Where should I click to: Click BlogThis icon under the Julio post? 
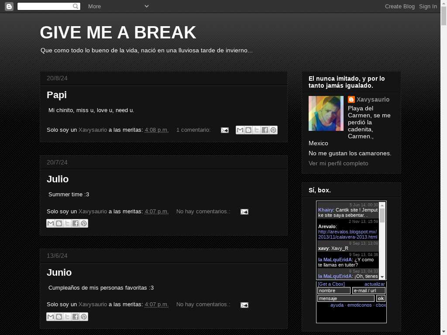[x=59, y=223]
